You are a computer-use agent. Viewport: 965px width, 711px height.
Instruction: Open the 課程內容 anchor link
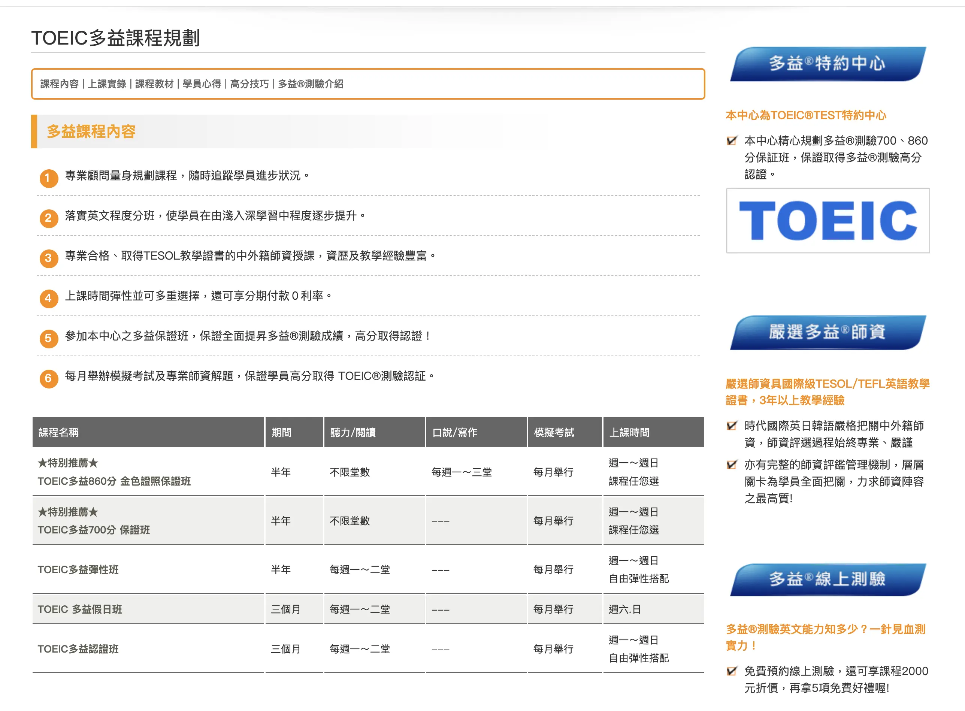click(60, 84)
